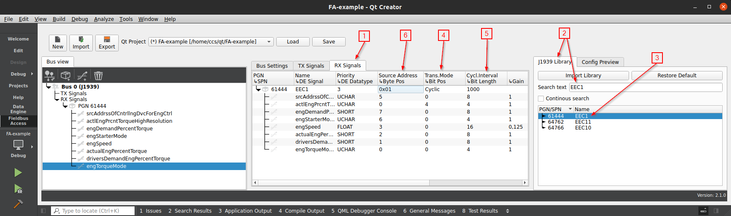This screenshot has width=731, height=216.
Task: Open the Qt Project dropdown
Action: point(269,42)
